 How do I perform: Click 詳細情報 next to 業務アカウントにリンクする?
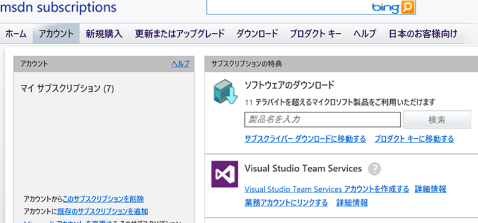[352, 203]
